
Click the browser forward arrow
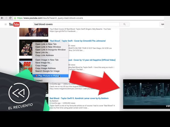pos(6,18)
